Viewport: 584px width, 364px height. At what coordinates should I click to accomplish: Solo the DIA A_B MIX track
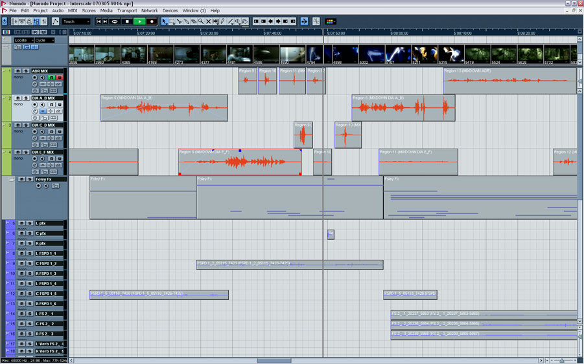tap(26, 98)
